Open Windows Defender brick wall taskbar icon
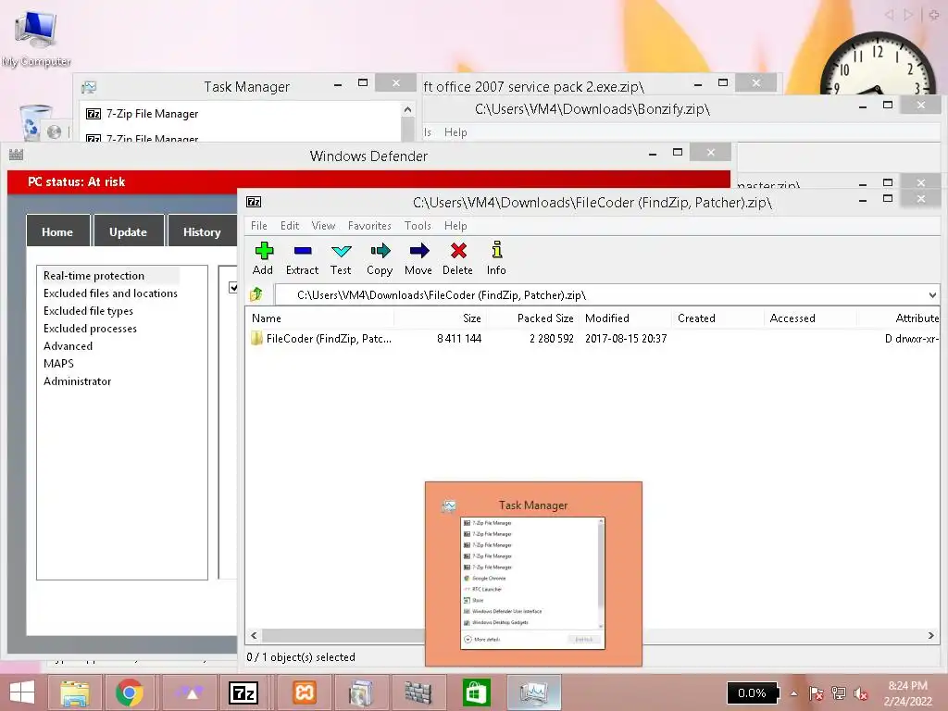Screen dimensions: 948x711 pyautogui.click(x=418, y=692)
